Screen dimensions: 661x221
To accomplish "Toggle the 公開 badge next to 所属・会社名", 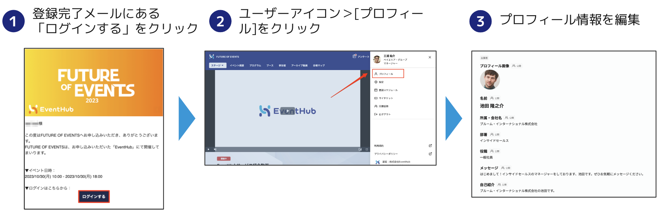I will pyautogui.click(x=509, y=118).
